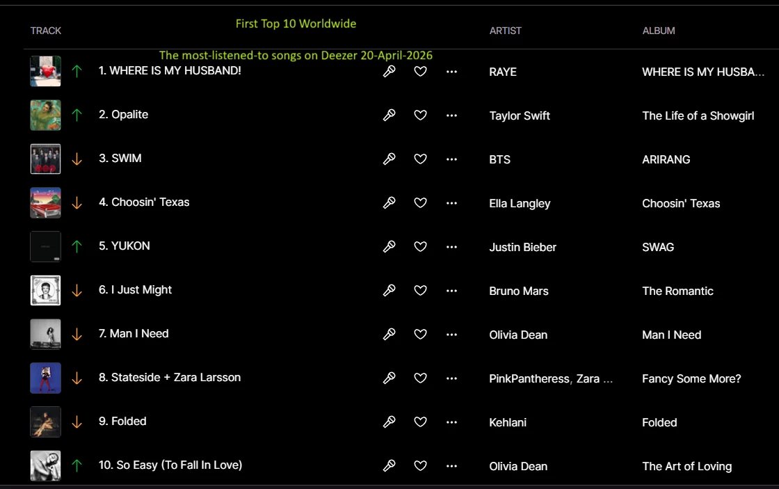Image resolution: width=779 pixels, height=489 pixels.
Task: View lyrics for Choosin' Texas track
Action: (x=389, y=202)
